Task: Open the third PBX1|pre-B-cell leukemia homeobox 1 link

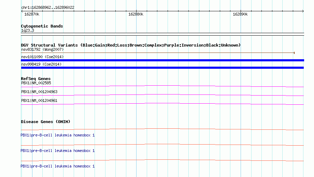Action: pos(58,166)
